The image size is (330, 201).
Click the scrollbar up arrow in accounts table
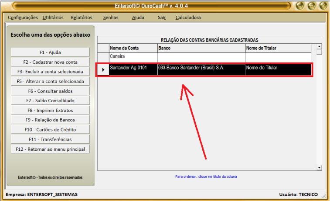tap(319, 47)
